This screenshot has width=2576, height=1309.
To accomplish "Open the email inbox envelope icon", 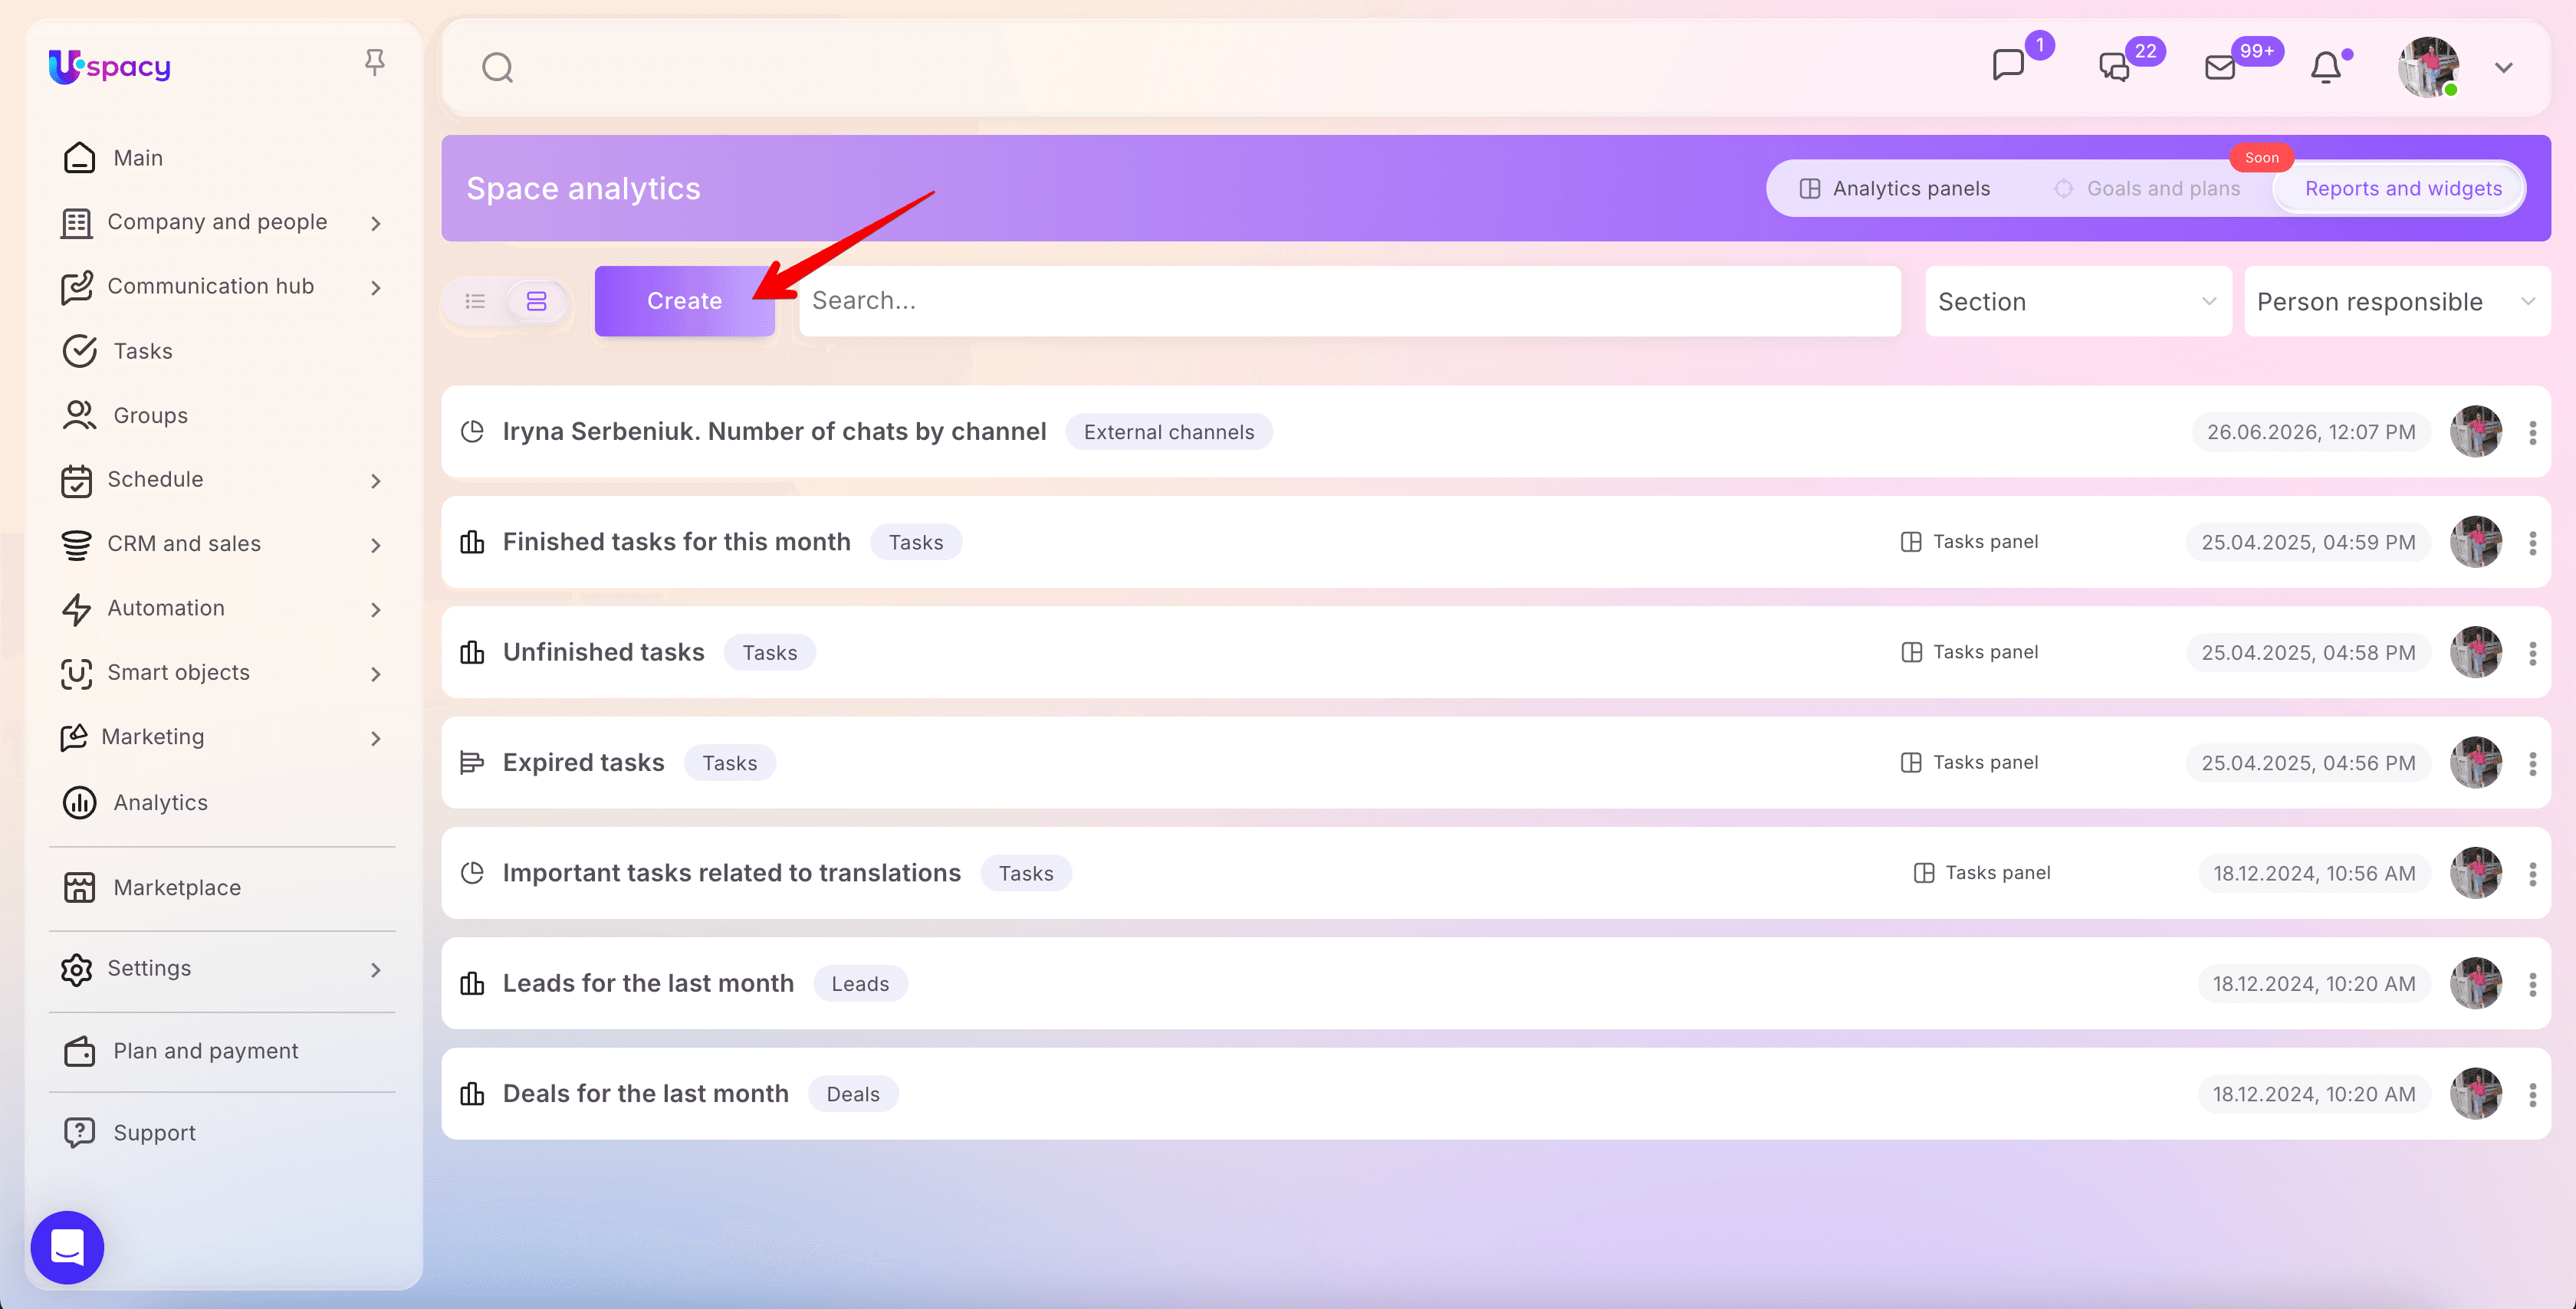I will 2220,67.
